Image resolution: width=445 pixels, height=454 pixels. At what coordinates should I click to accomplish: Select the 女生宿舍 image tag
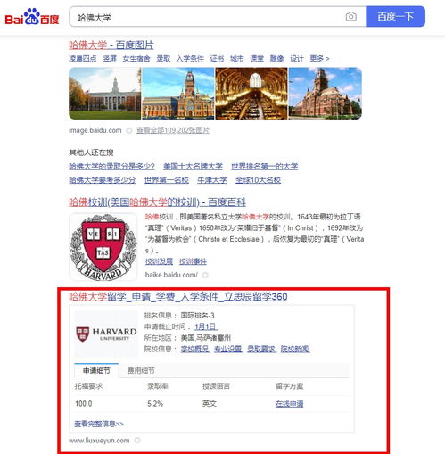[x=136, y=59]
